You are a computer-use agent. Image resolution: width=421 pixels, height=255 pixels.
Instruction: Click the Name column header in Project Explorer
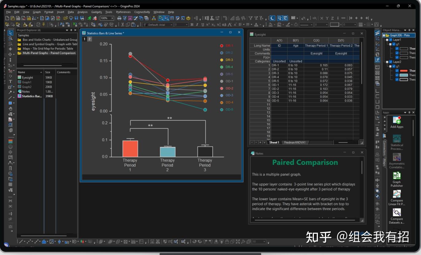click(30, 72)
